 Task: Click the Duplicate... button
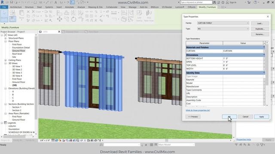tap(260, 29)
